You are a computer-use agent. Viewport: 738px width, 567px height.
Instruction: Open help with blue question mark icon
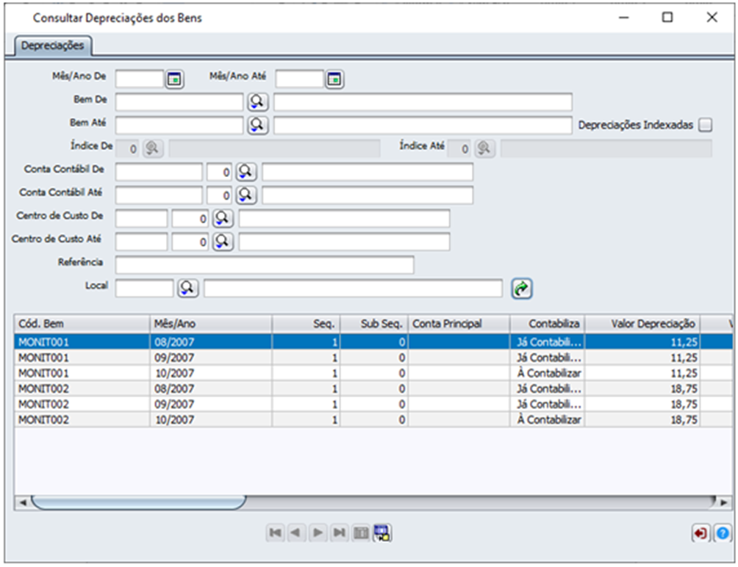(722, 533)
